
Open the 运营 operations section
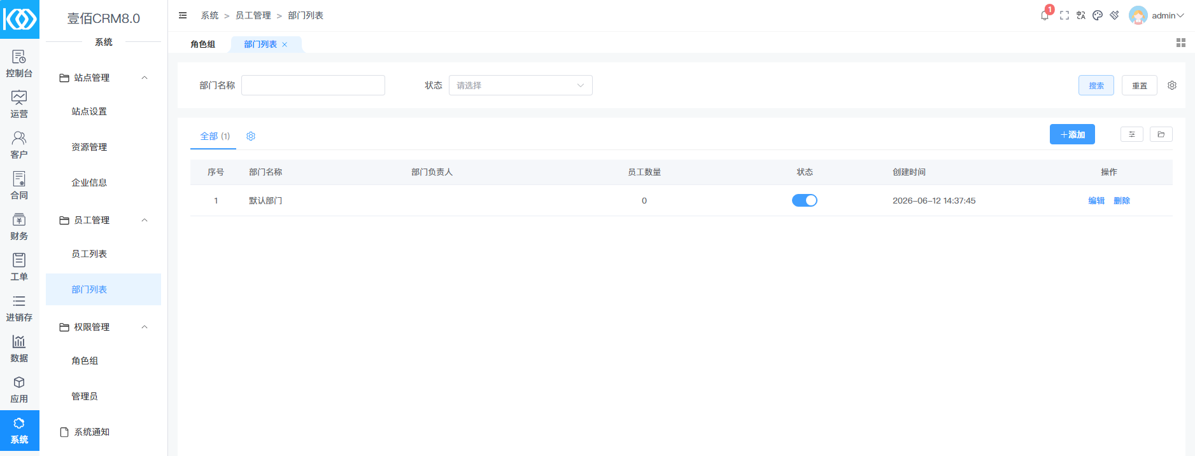(19, 105)
